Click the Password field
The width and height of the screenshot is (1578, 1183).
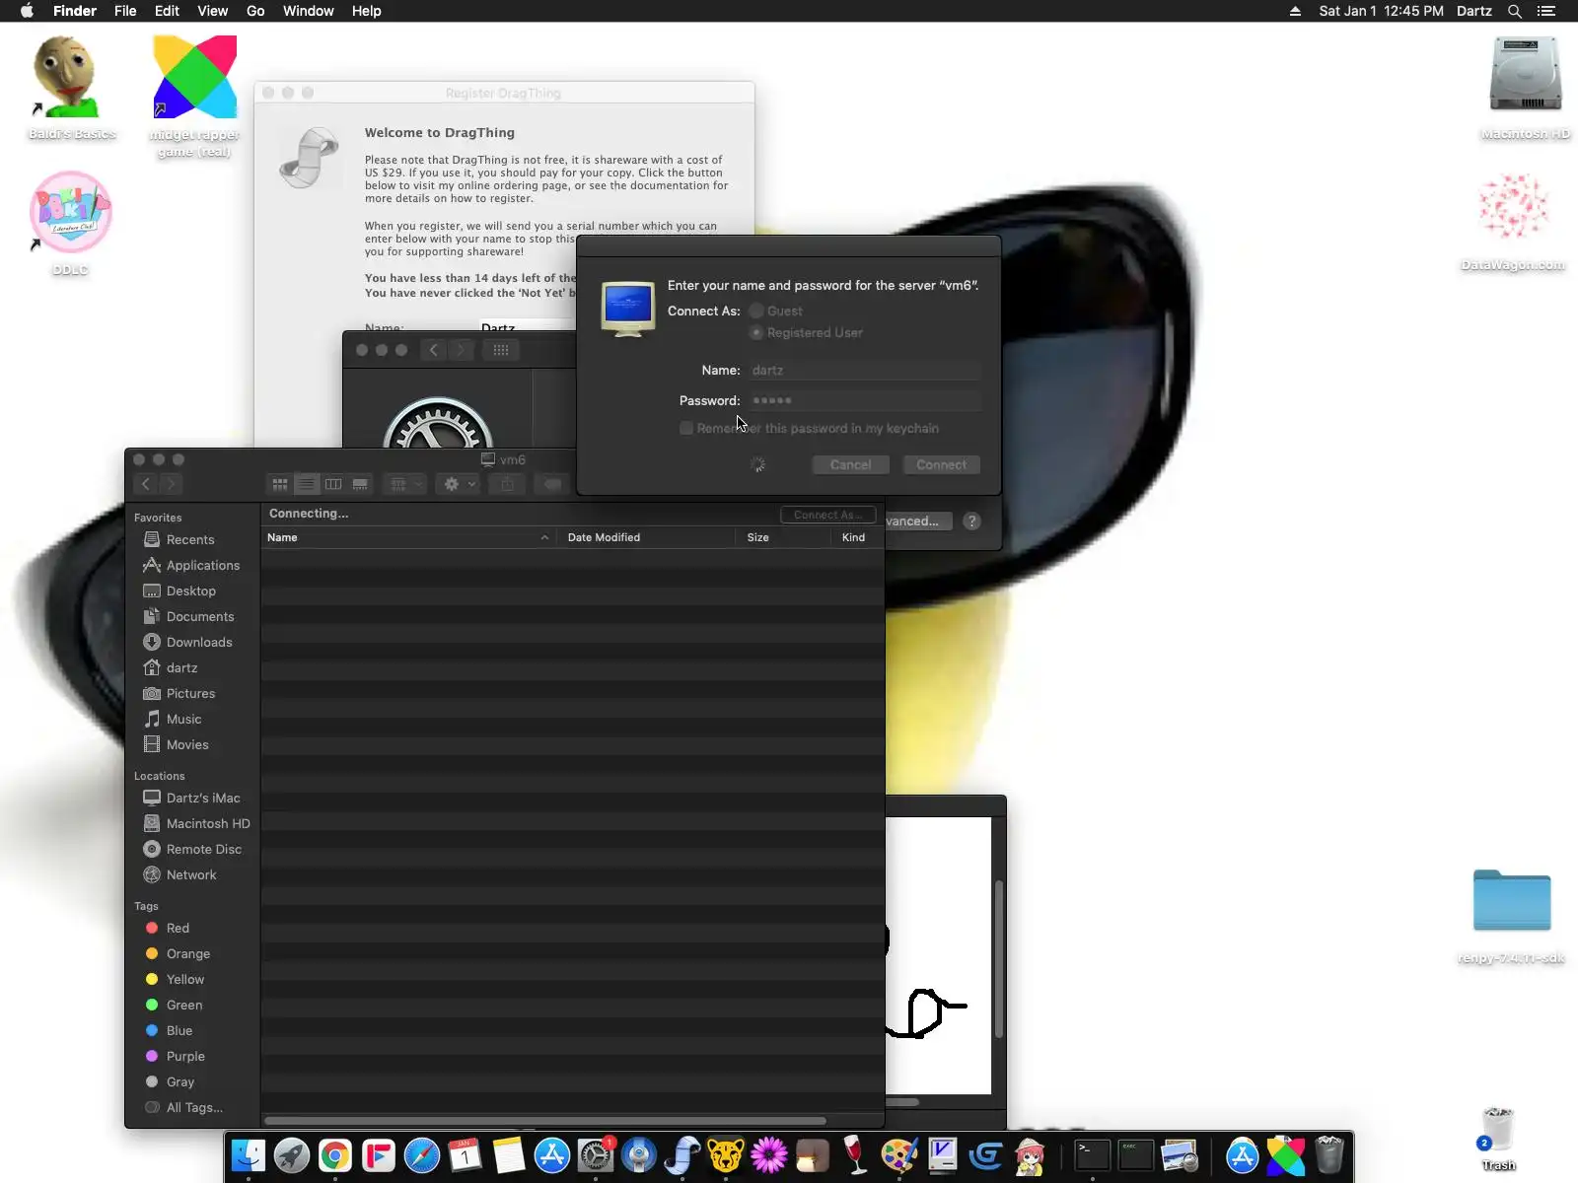(x=865, y=400)
